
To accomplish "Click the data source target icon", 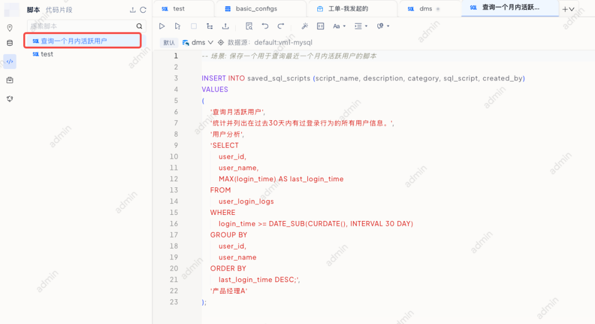I will pos(221,42).
